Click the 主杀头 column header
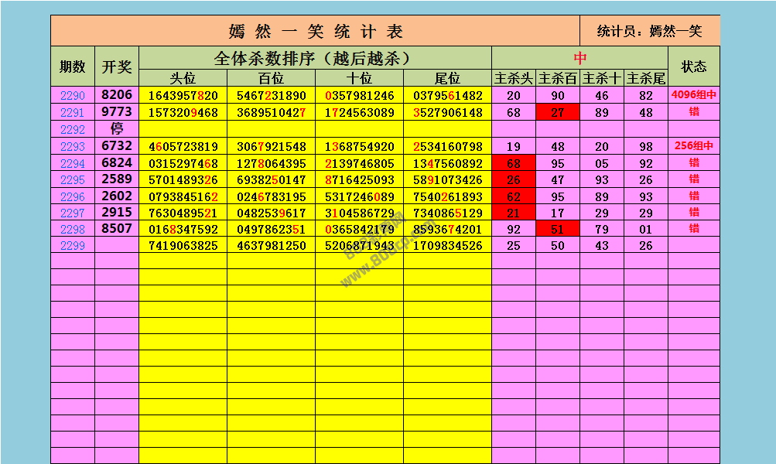The image size is (776, 464). point(514,78)
